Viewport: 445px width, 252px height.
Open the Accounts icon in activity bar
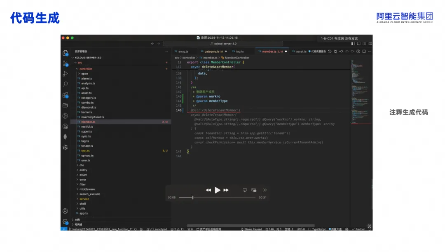click(65, 211)
